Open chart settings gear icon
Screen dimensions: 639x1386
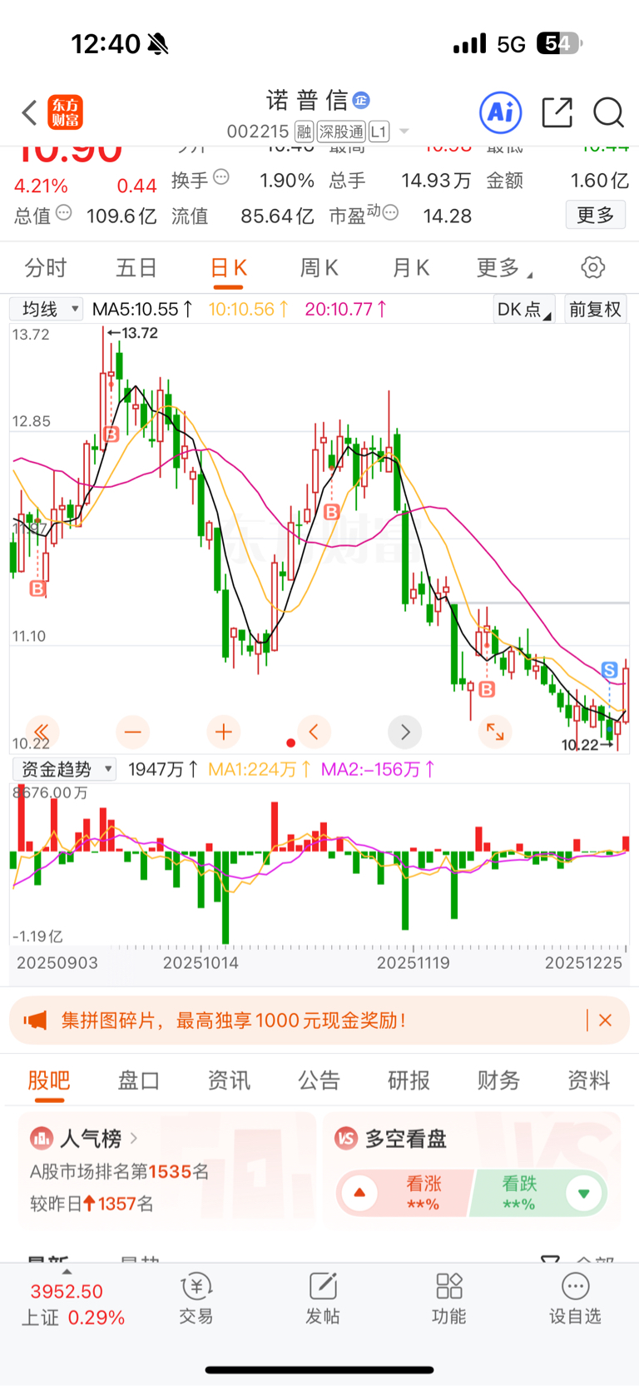(593, 268)
